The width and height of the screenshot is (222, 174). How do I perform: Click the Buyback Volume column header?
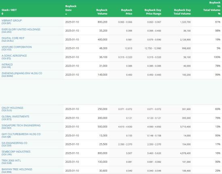pyautogui.click(x=102, y=12)
